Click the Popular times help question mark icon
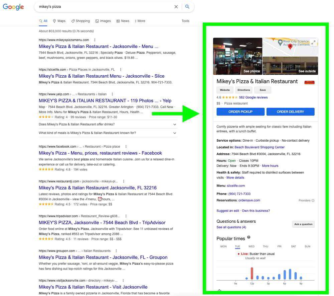The height and width of the screenshot is (296, 334). point(248,237)
